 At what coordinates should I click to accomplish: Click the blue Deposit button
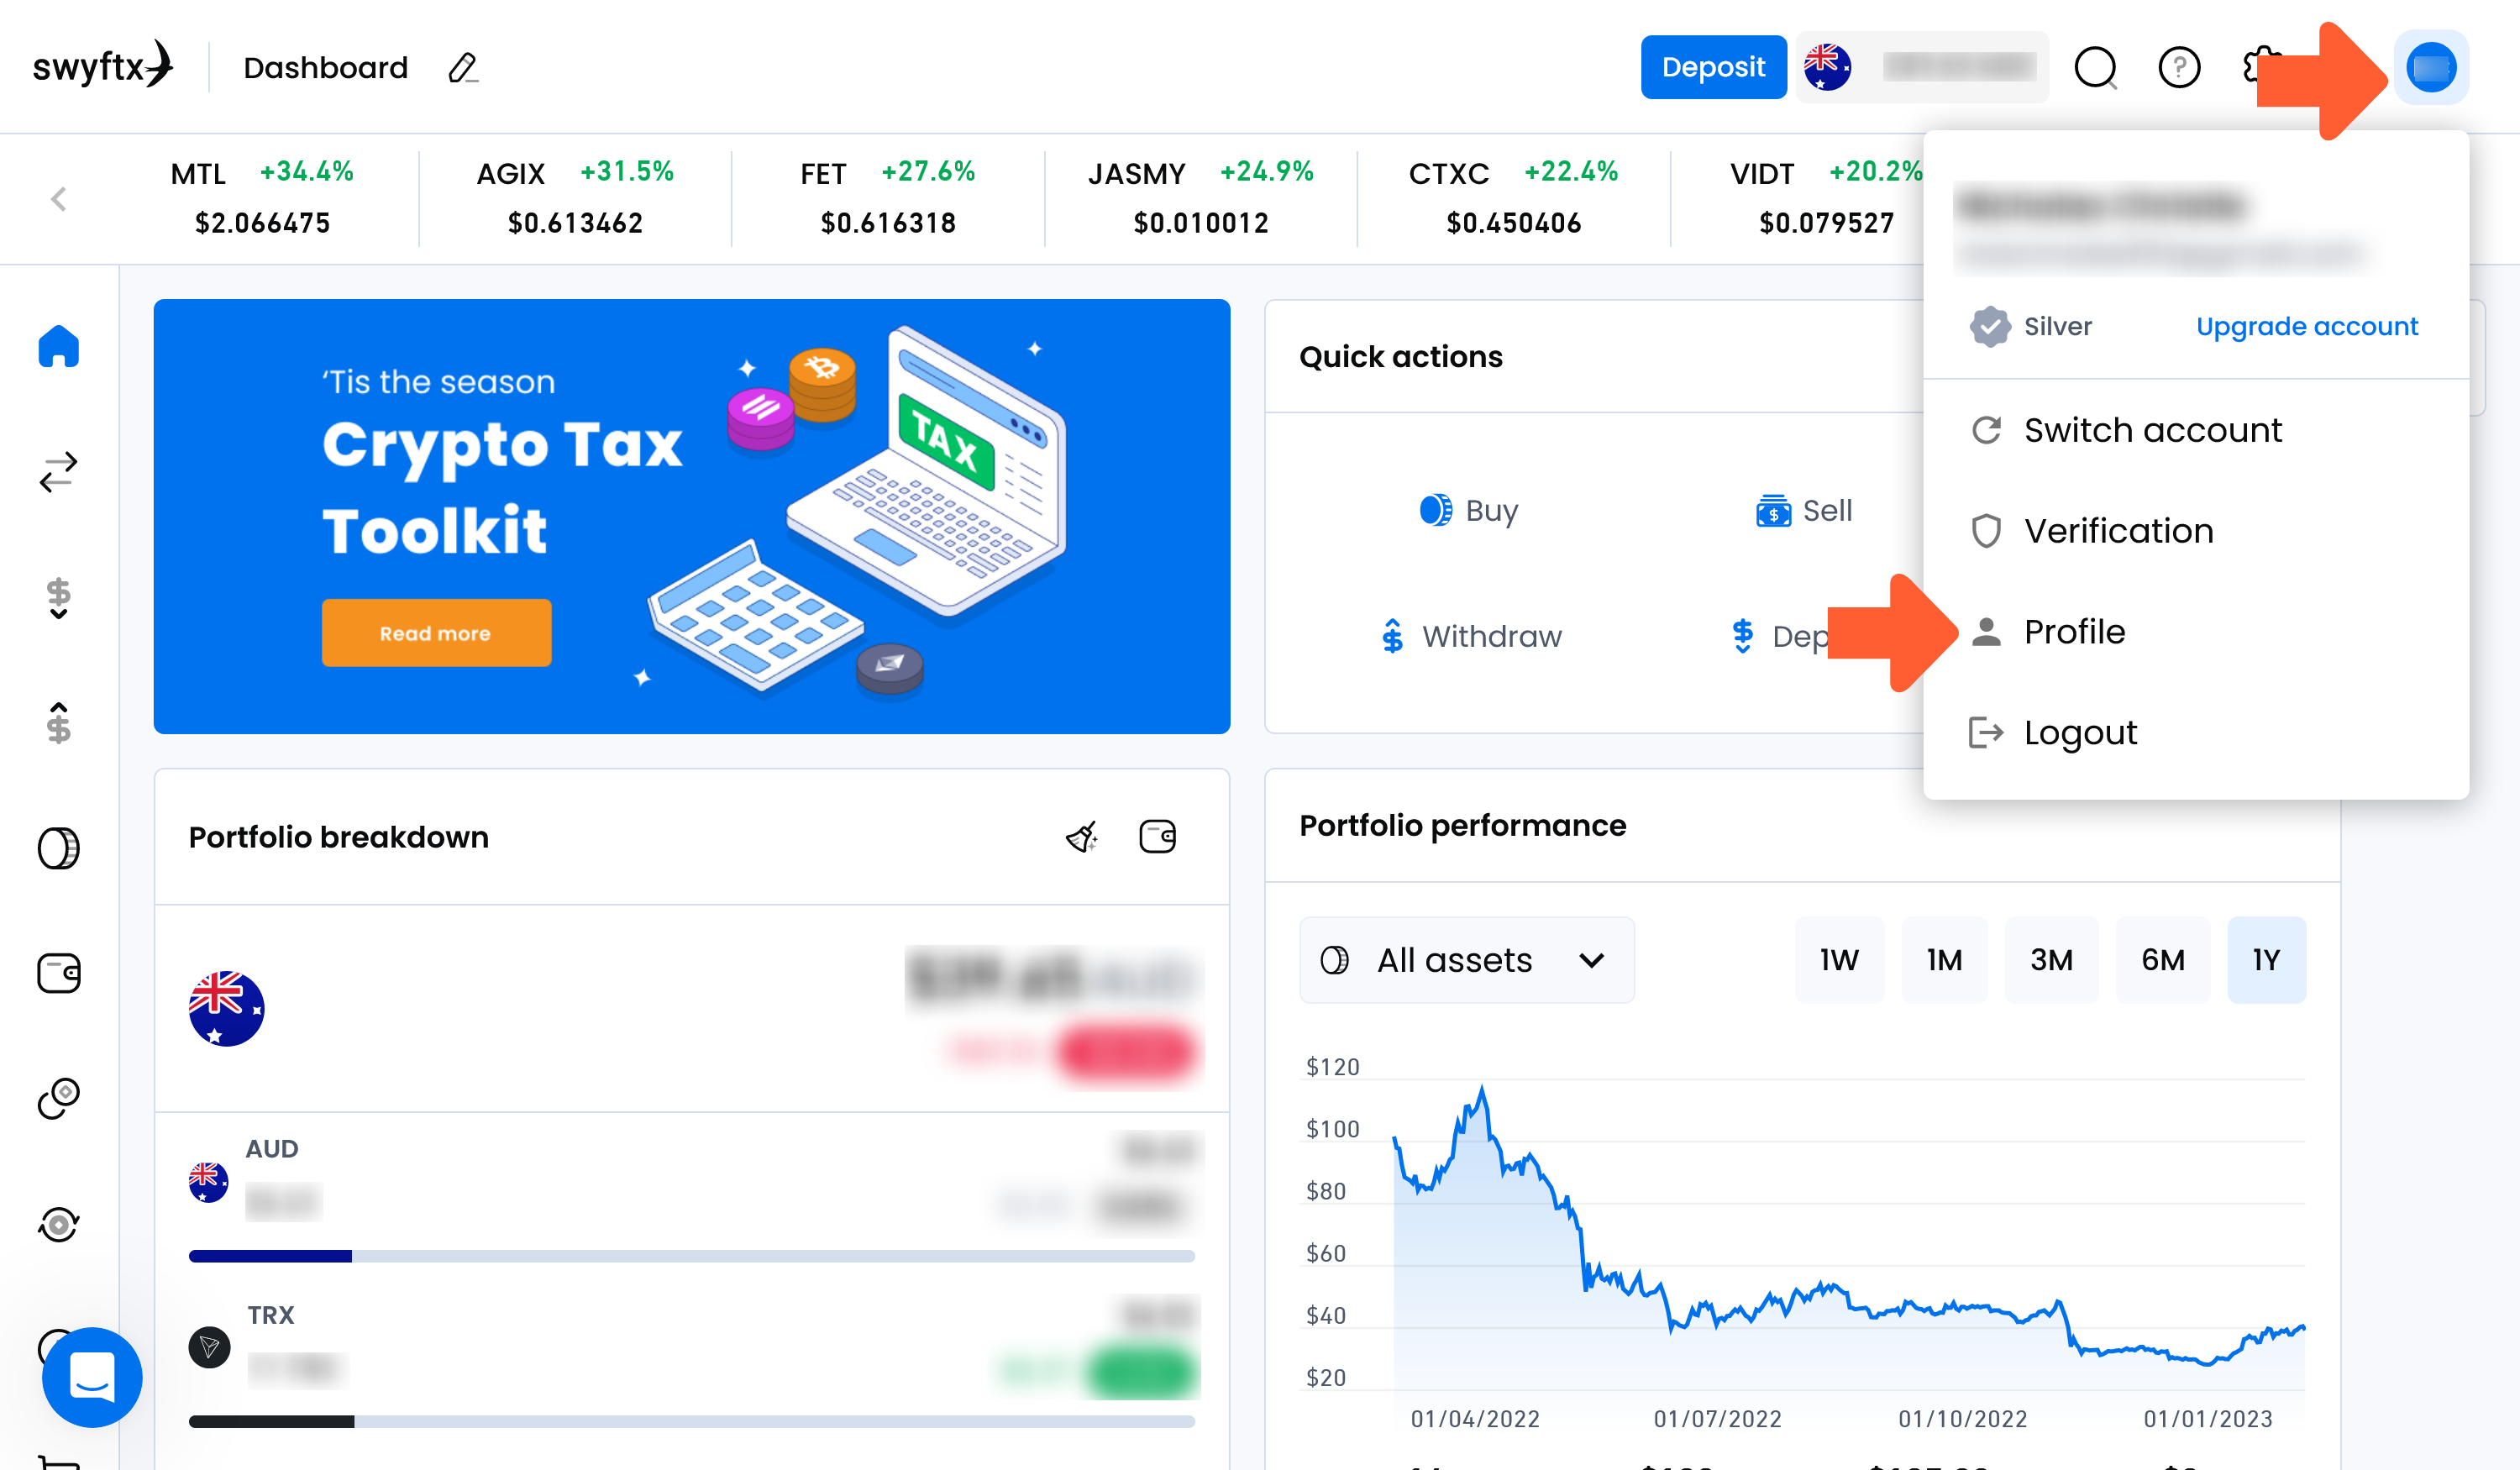pyautogui.click(x=1713, y=68)
